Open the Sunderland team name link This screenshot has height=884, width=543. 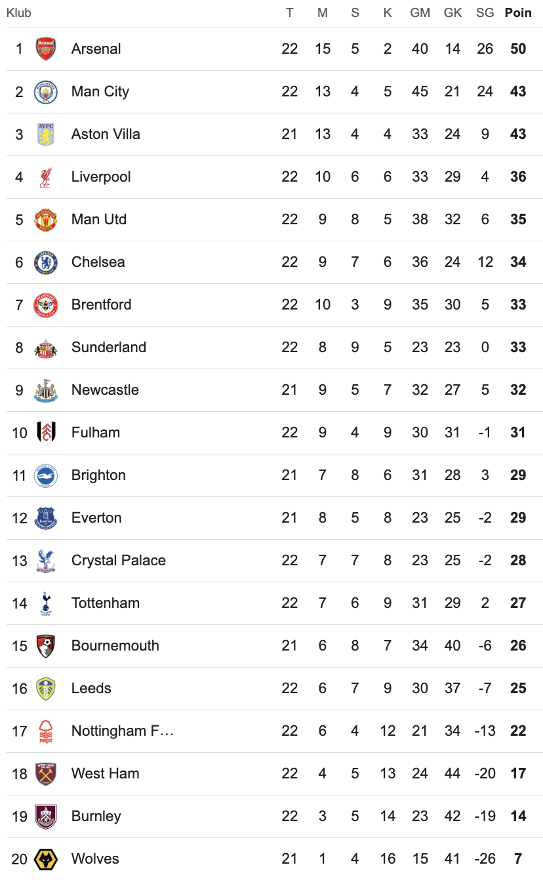tap(109, 348)
